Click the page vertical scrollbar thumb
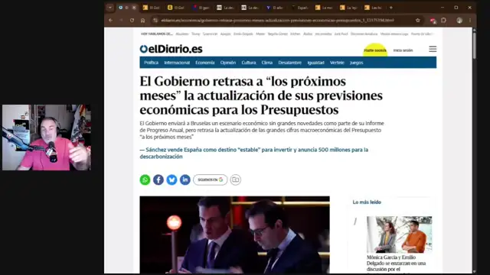Screen dimensions: 490x275 click(x=474, y=45)
